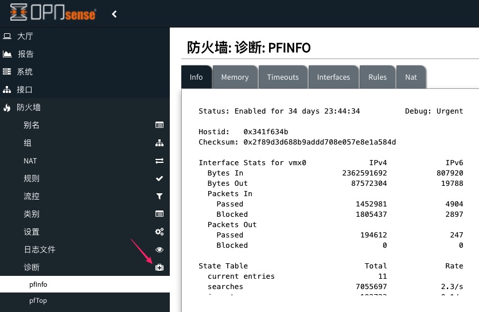This screenshot has width=479, height=312.
Task: Open the 大厅 (Lobby) menu
Action: 25,36
